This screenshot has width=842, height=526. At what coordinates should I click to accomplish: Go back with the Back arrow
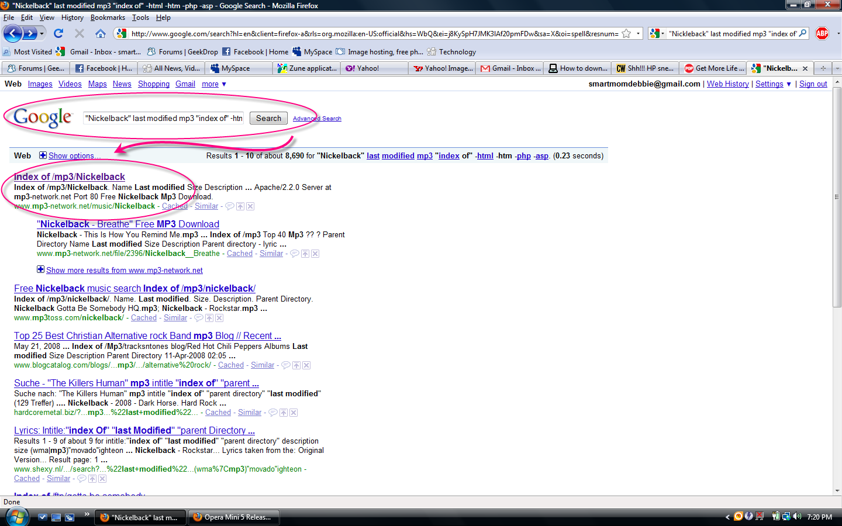tap(12, 33)
